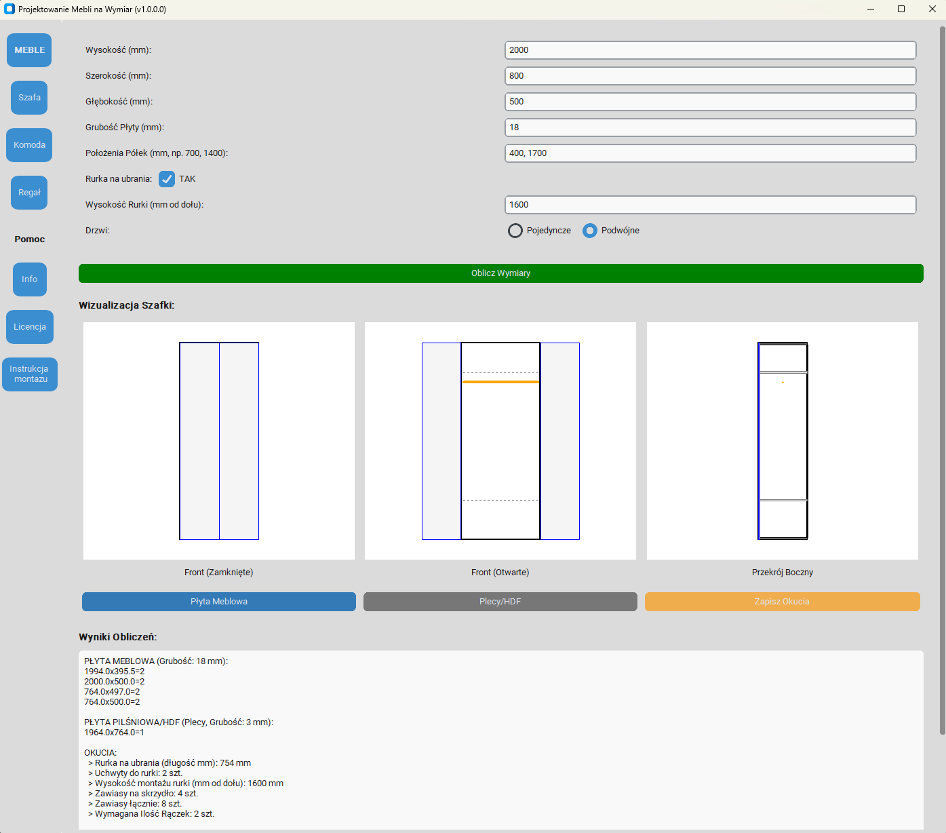Viewport: 946px width, 833px height.
Task: Click the MEBLE sidebar button
Action: point(29,50)
